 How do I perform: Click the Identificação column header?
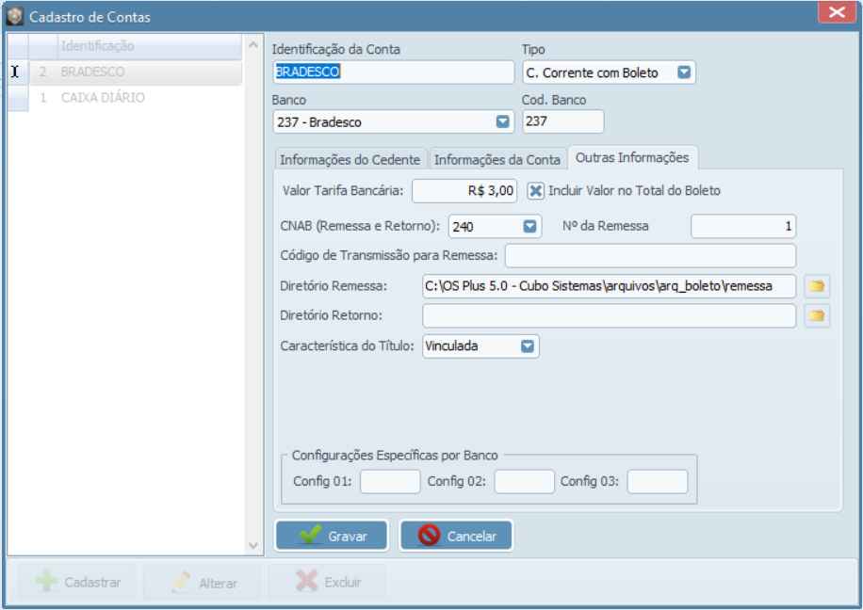(149, 46)
